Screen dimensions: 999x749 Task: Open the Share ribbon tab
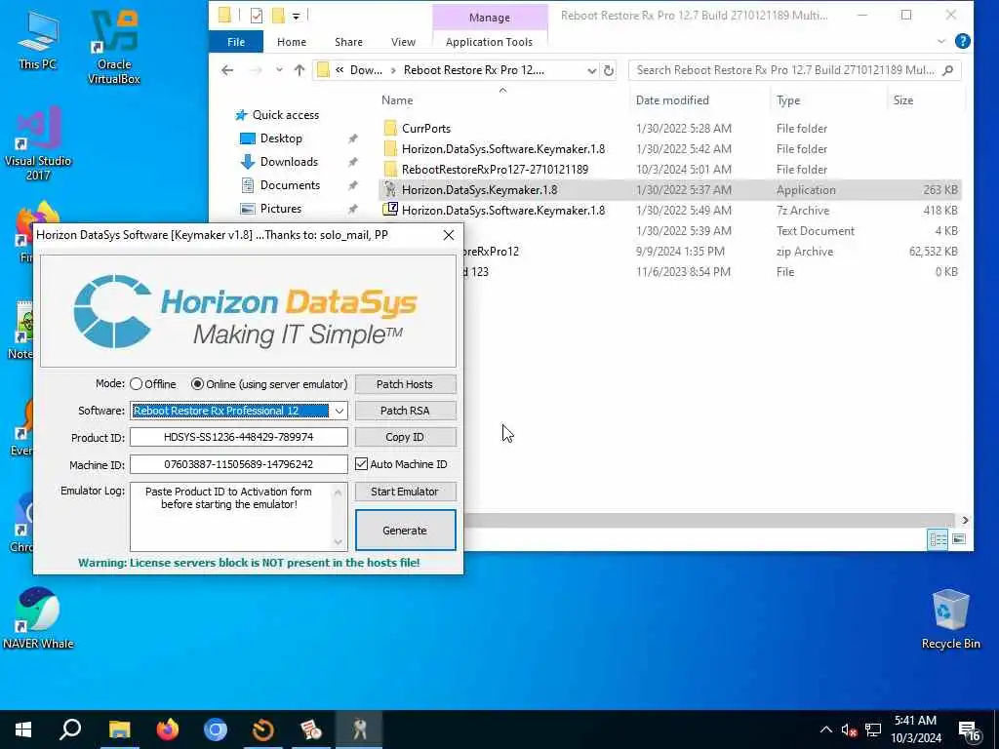pyautogui.click(x=348, y=41)
